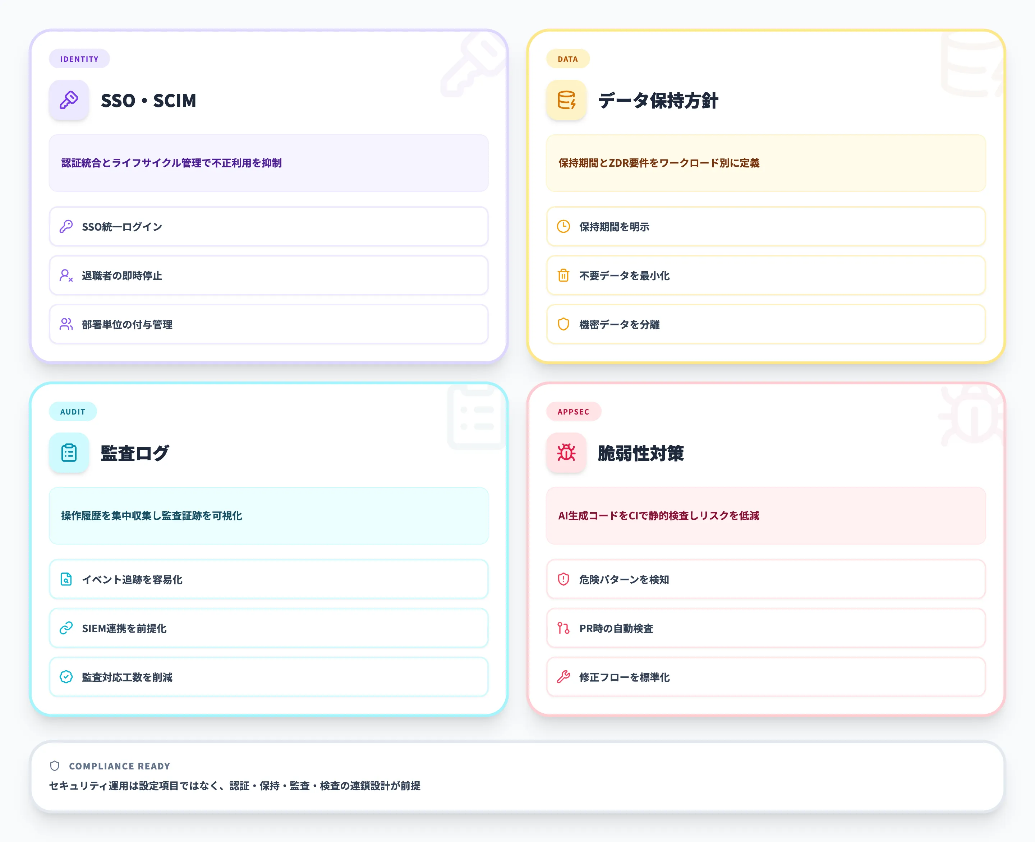Click the AUDIT tag badge
This screenshot has height=842, width=1035.
click(73, 412)
